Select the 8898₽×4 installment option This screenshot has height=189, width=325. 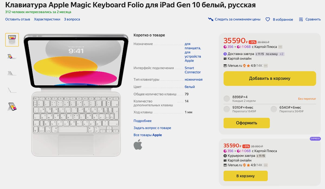tap(227, 99)
